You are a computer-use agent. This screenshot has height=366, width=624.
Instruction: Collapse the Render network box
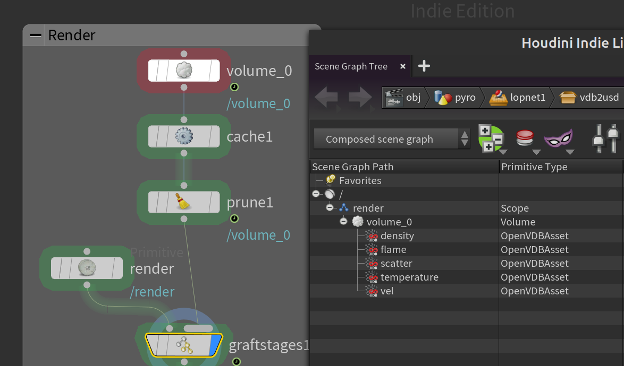tap(36, 36)
